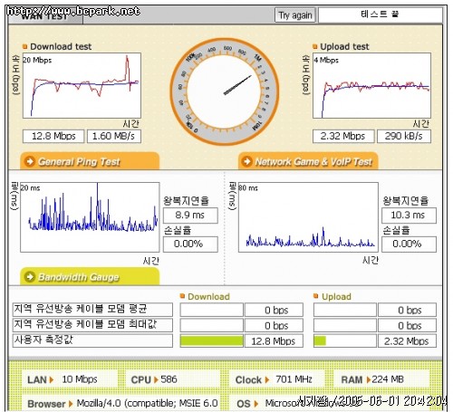
Task: Click the 12.8 Mbps value in Bandwidth Gauge
Action: [x=274, y=341]
